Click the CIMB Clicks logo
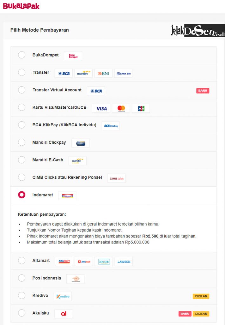The height and width of the screenshot is (325, 225). [116, 178]
